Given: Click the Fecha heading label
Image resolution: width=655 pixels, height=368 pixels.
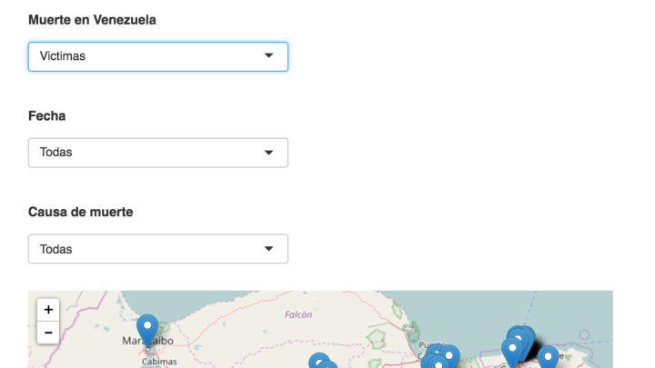Looking at the screenshot, I should (46, 115).
